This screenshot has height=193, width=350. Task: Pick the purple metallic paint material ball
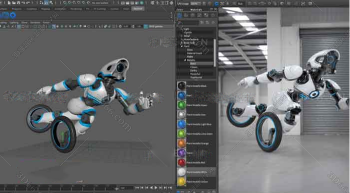(182, 153)
